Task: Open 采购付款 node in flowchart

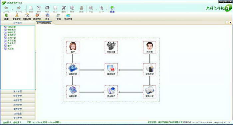Action: (x=149, y=92)
